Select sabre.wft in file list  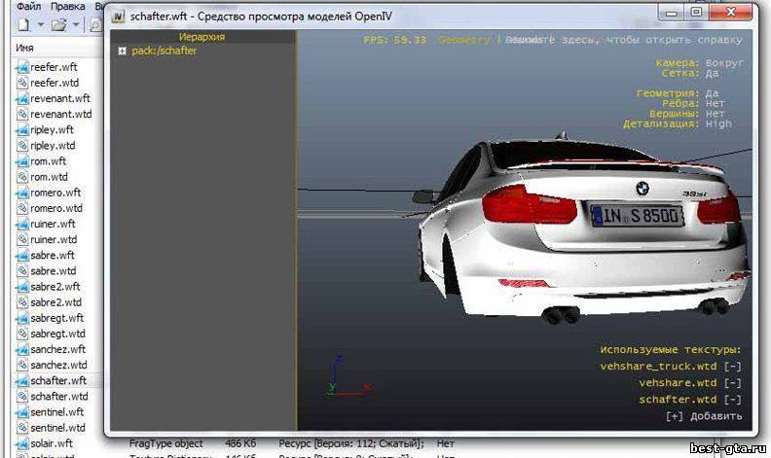point(53,255)
